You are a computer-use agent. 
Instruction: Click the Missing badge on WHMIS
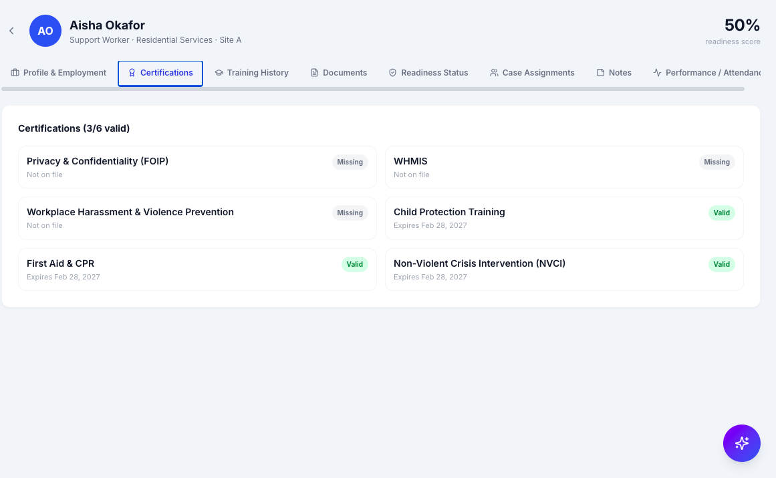717,162
